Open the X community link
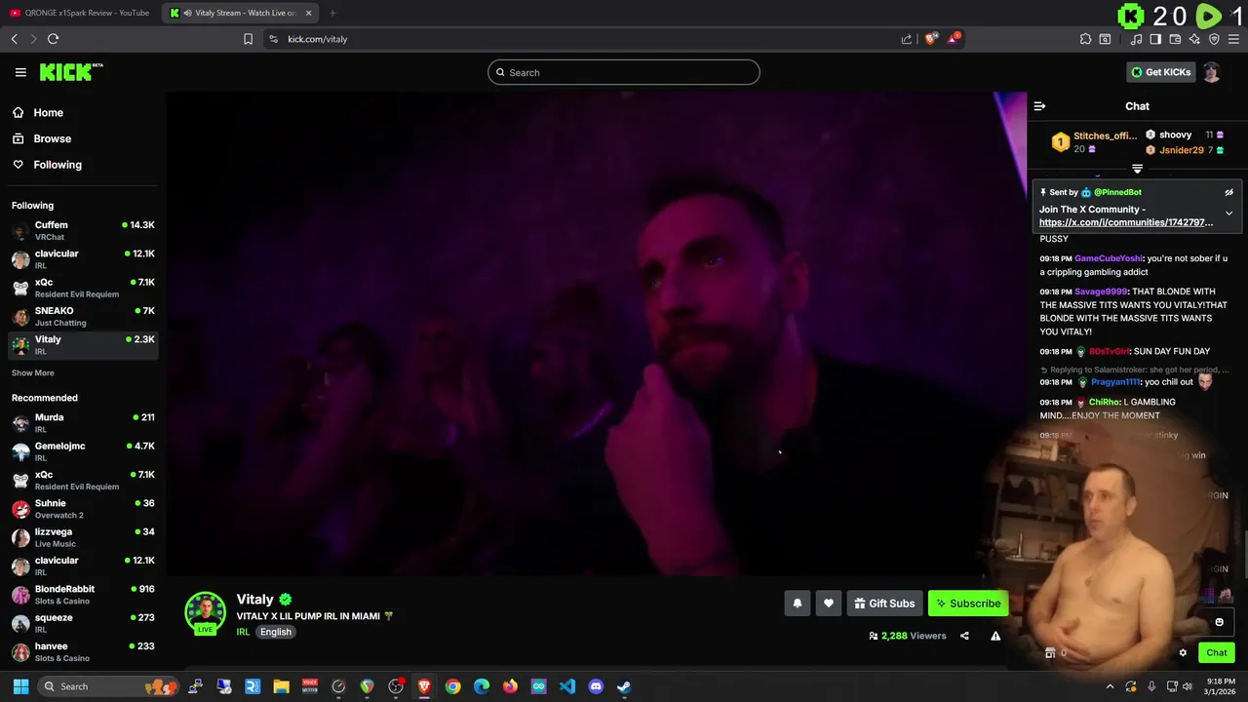The height and width of the screenshot is (702, 1248). tap(1126, 222)
